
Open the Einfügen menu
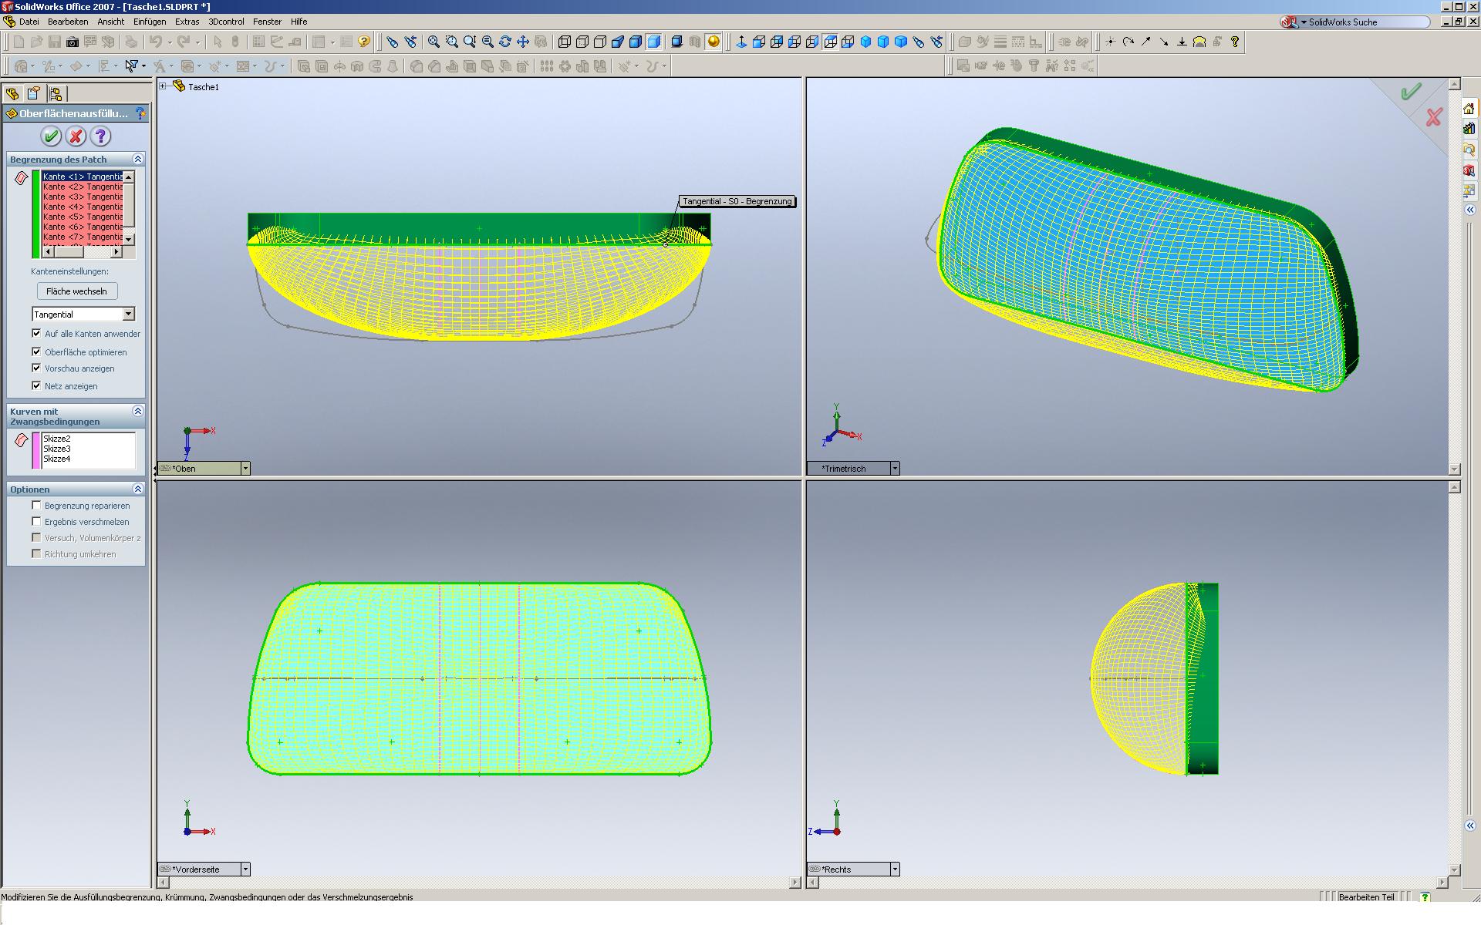(x=149, y=22)
